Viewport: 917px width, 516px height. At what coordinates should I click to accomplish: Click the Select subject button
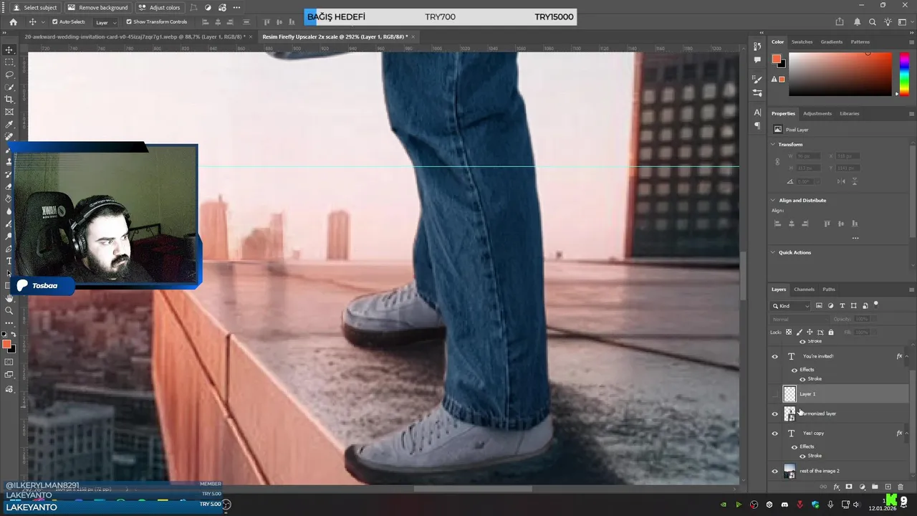tap(36, 7)
